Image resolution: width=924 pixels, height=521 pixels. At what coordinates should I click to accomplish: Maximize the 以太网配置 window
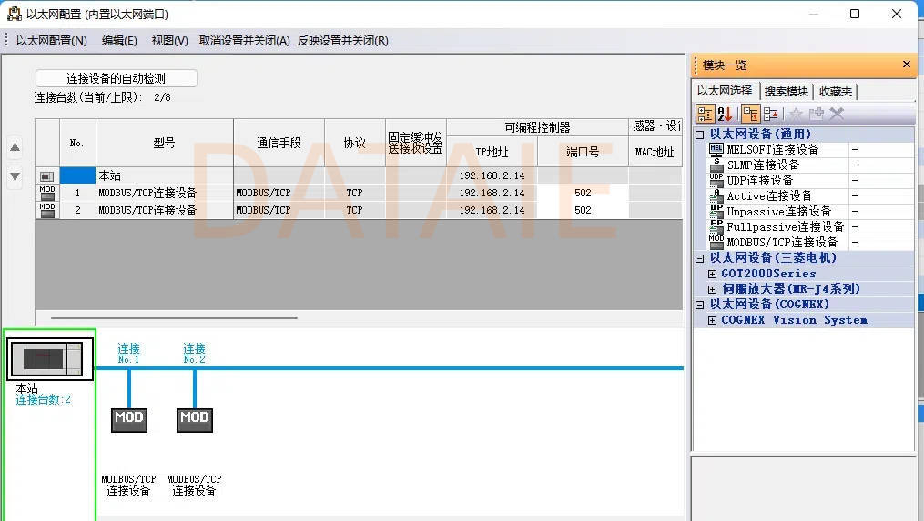click(x=855, y=14)
